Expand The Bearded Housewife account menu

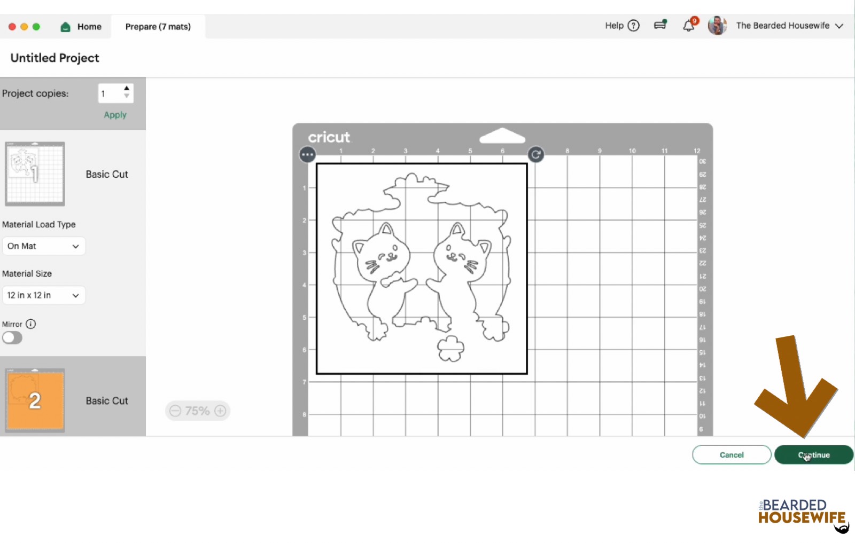pyautogui.click(x=839, y=26)
